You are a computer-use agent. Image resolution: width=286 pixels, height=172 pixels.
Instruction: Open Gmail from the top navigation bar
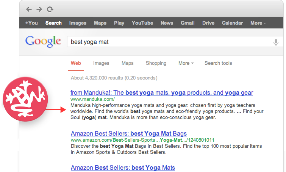click(x=188, y=23)
